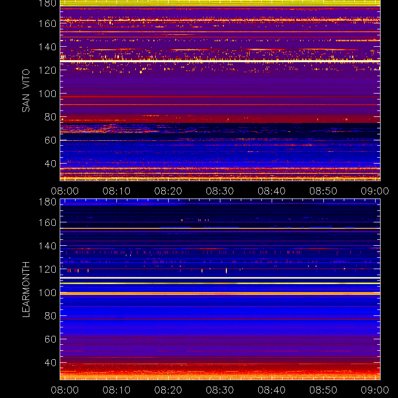Click the 80 tick label on LEARMONTH axis
Screen dimensions: 398x398
(50, 316)
